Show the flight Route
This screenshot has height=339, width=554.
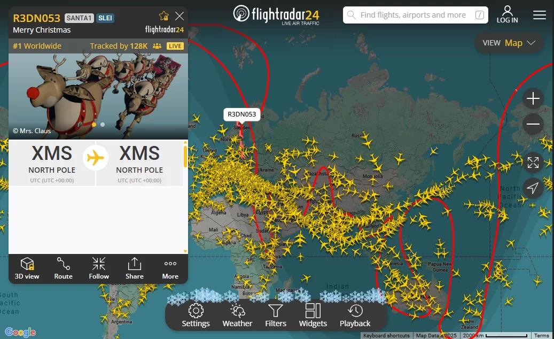[x=63, y=268]
